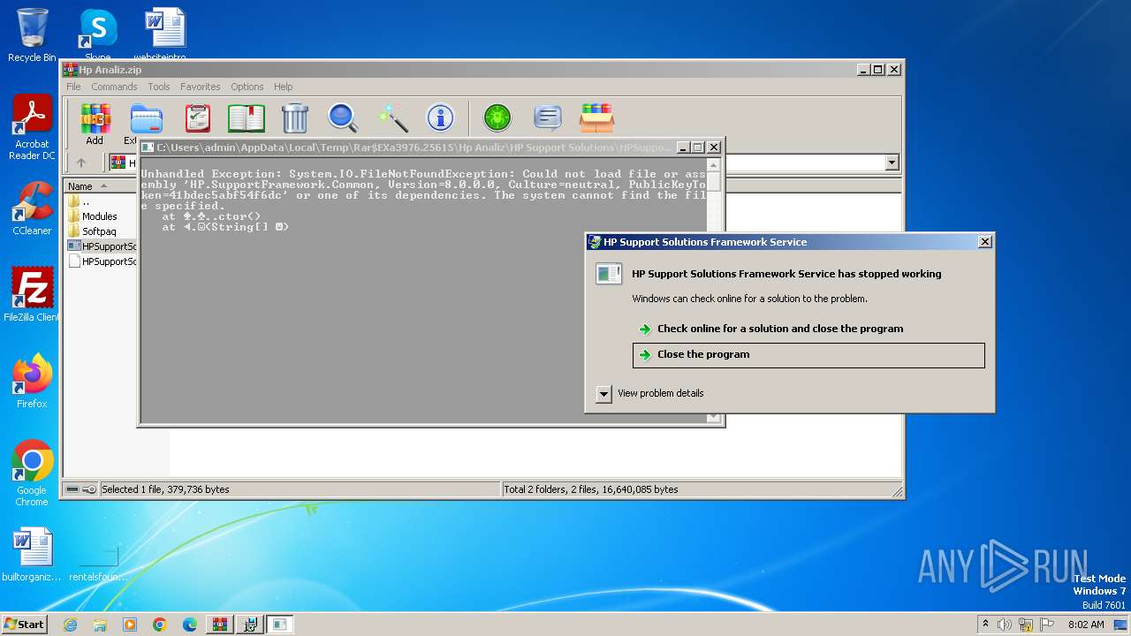Click the Info icon in WinRAR toolbar

click(440, 117)
